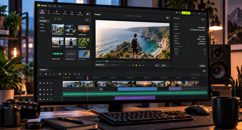Viewport: 242px width, 130px height.
Task: Open the Filters panel
Action: point(72,13)
